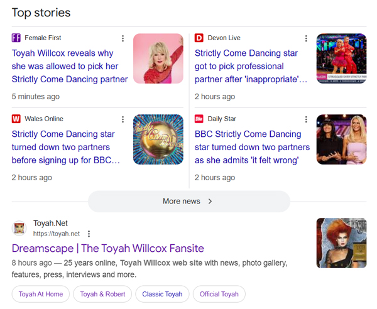Open options menu for Female First story
The image size is (377, 309).
coord(123,38)
